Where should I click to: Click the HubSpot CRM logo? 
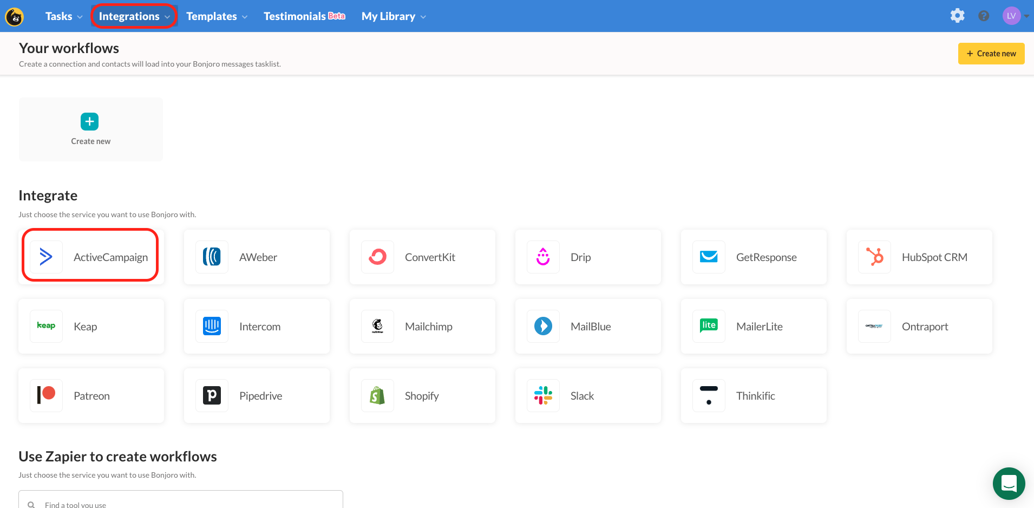pyautogui.click(x=874, y=257)
